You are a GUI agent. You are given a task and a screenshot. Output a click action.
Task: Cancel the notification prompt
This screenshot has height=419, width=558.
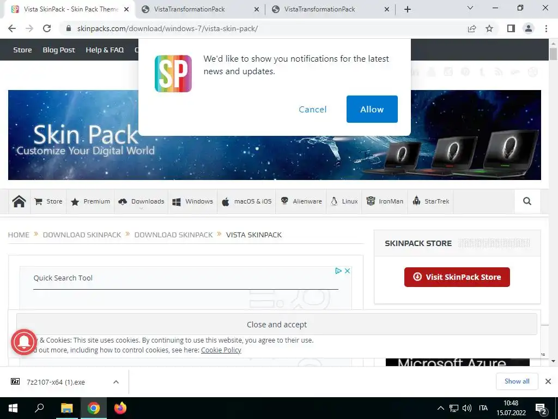312,109
